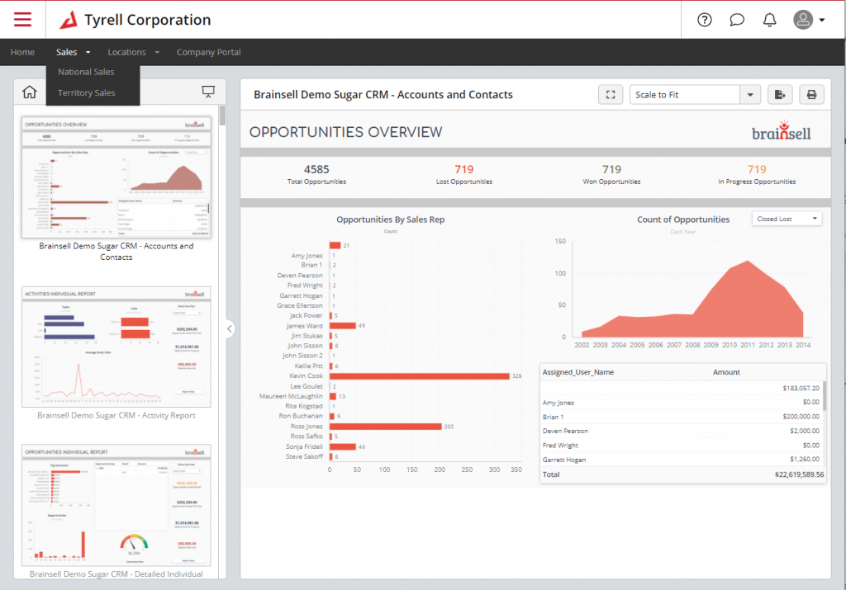Select Territory Sales from Sales dropdown
Image resolution: width=846 pixels, height=590 pixels.
(x=86, y=92)
